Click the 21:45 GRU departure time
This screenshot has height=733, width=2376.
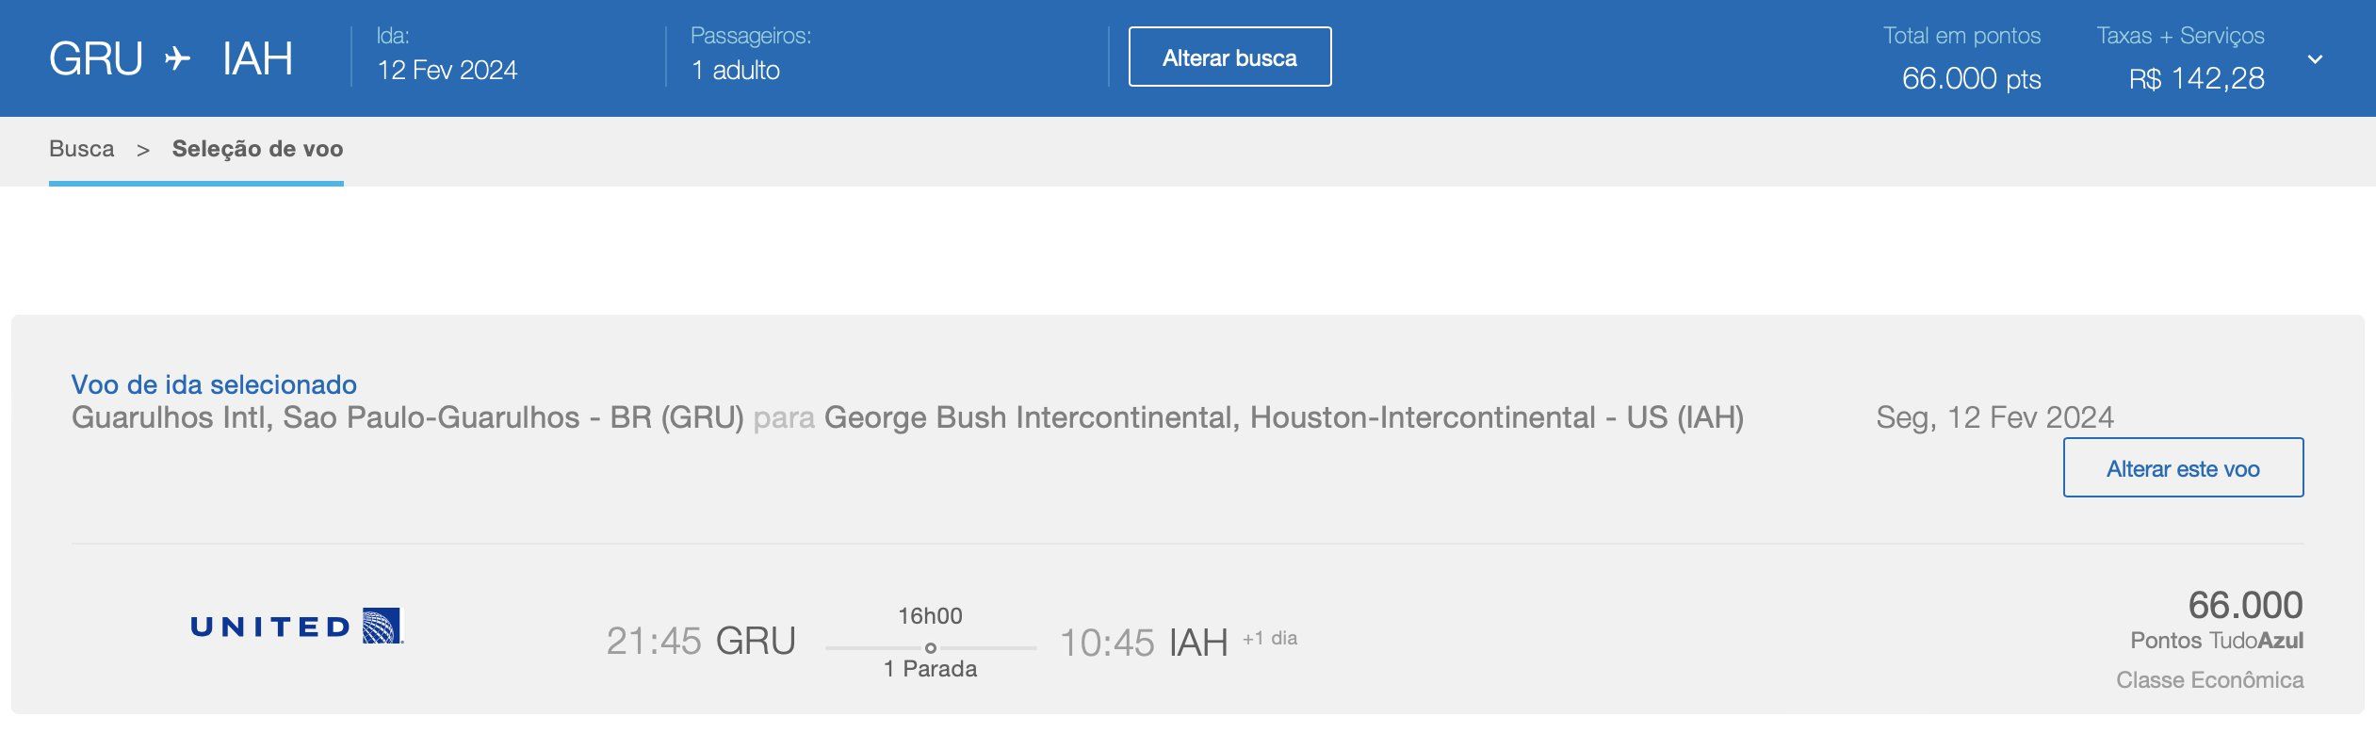pos(701,641)
